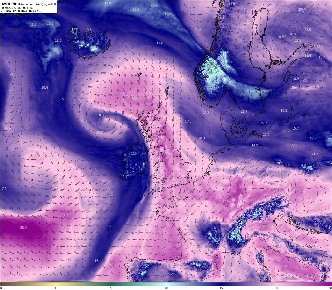Select the 40.2 value near Iberia
Screen dimensions: 332x290
click(113, 265)
